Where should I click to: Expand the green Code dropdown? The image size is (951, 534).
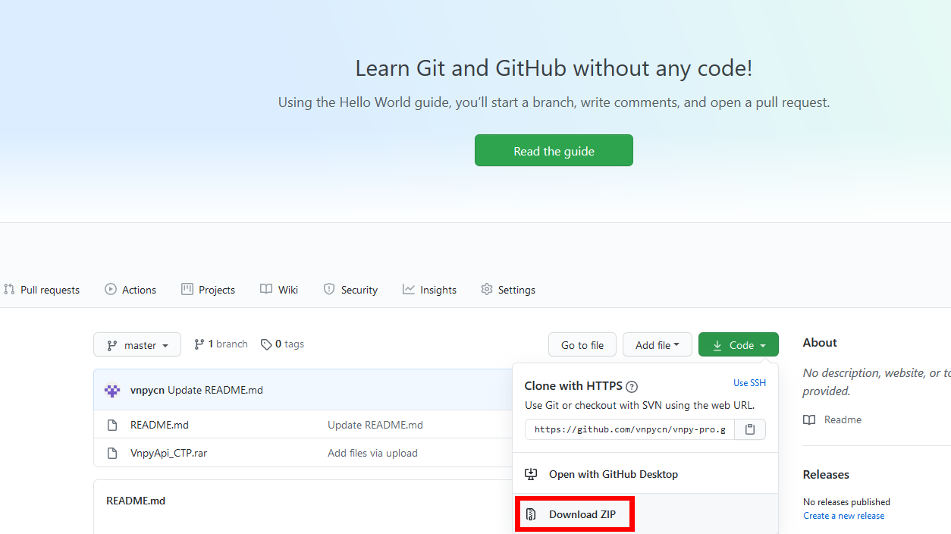(738, 344)
